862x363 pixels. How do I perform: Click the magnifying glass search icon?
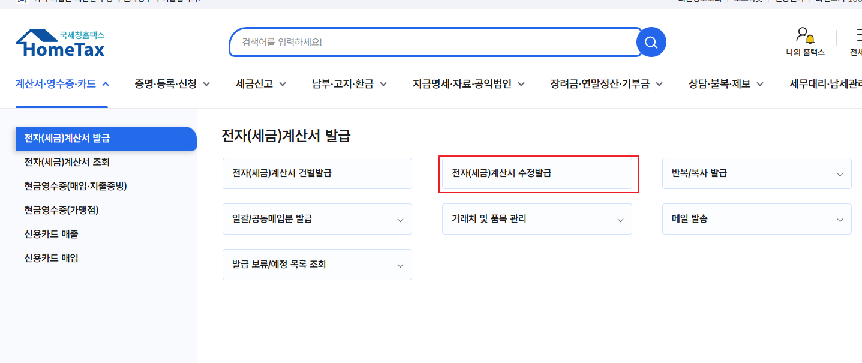coord(651,41)
